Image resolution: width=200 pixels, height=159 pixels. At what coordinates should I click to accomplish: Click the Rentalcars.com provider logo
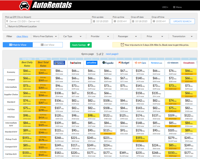point(157,63)
